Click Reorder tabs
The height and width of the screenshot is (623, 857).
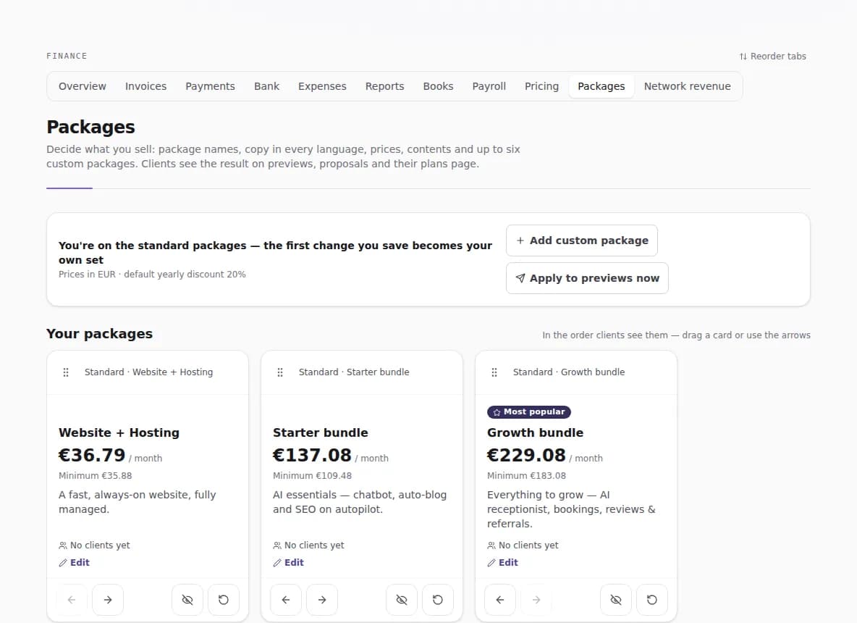pos(773,57)
